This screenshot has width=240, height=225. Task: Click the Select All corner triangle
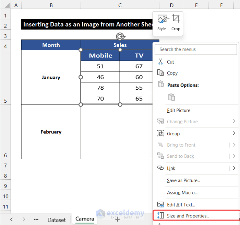click(7, 5)
